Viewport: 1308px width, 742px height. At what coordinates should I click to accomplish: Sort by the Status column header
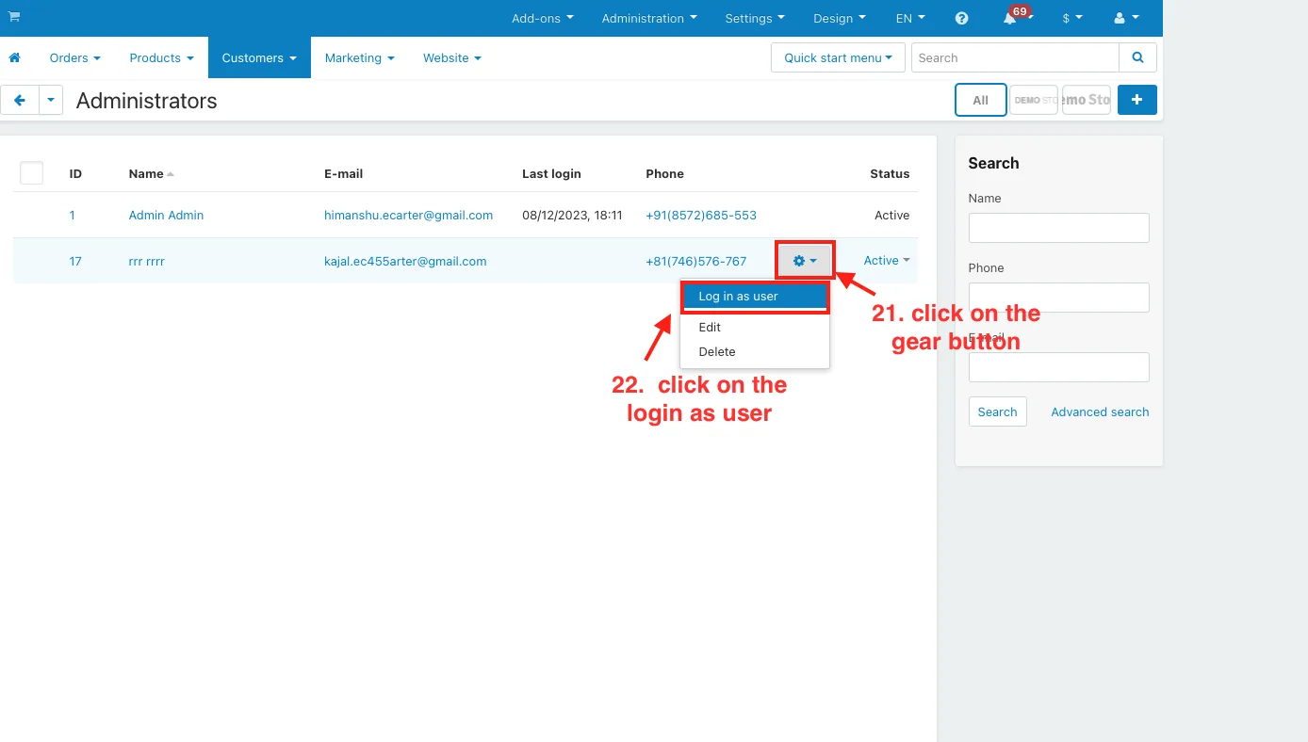(890, 173)
